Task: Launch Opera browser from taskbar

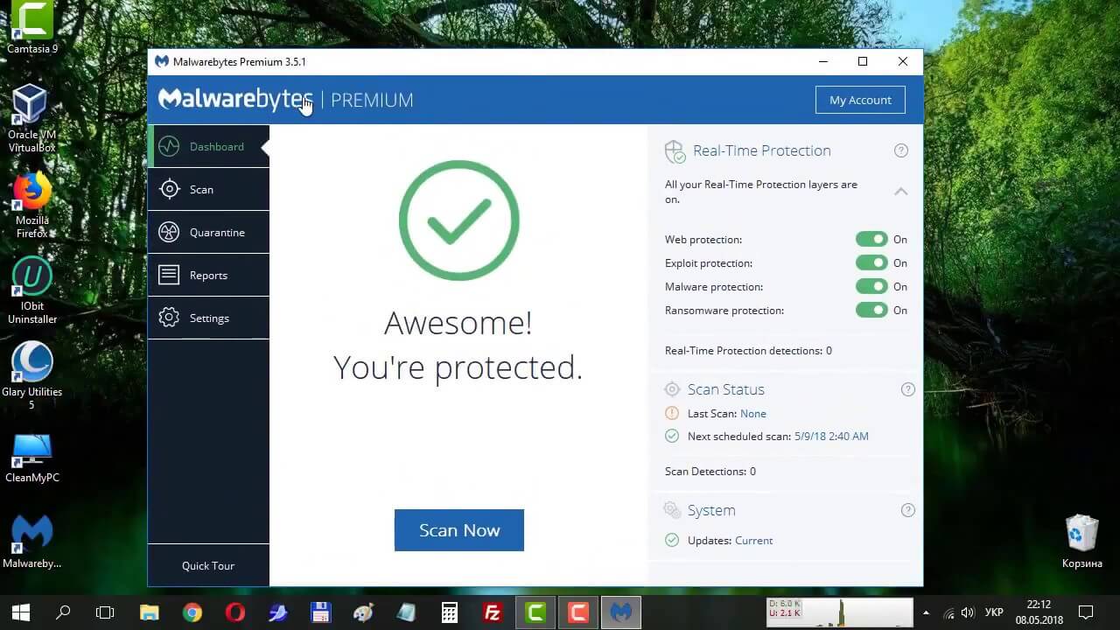Action: [234, 612]
